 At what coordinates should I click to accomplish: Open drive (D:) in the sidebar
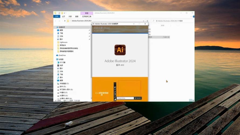(x=63, y=87)
